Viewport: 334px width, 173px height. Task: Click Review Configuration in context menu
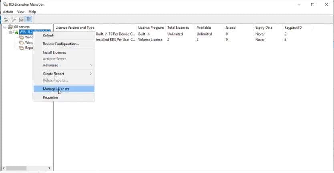(61, 44)
